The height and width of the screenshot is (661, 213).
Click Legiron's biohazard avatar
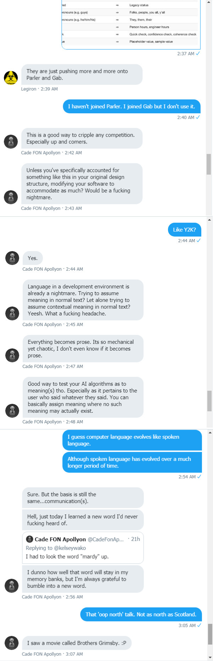click(11, 78)
